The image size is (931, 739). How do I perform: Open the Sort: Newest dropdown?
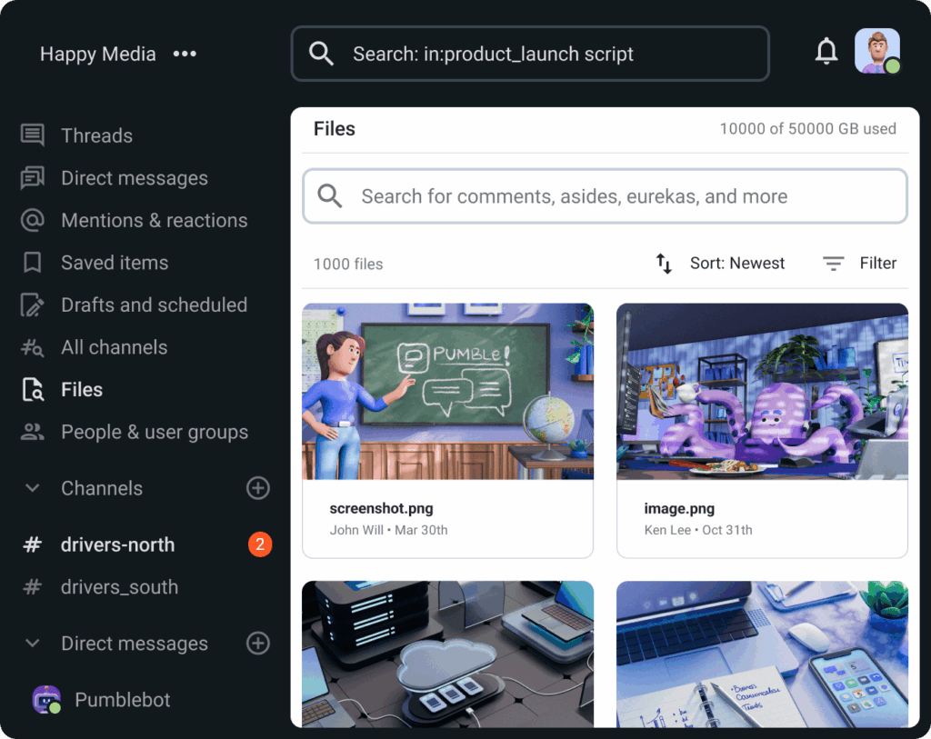pyautogui.click(x=720, y=263)
